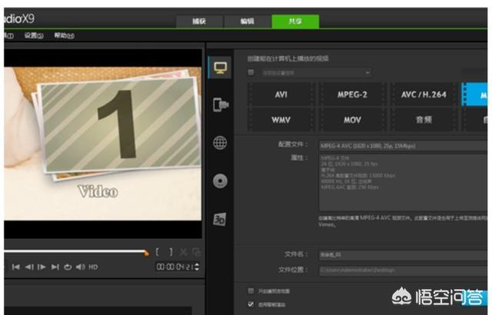Image resolution: width=492 pixels, height=315 pixels.
Task: Select the 3D movie output icon
Action: point(219,219)
